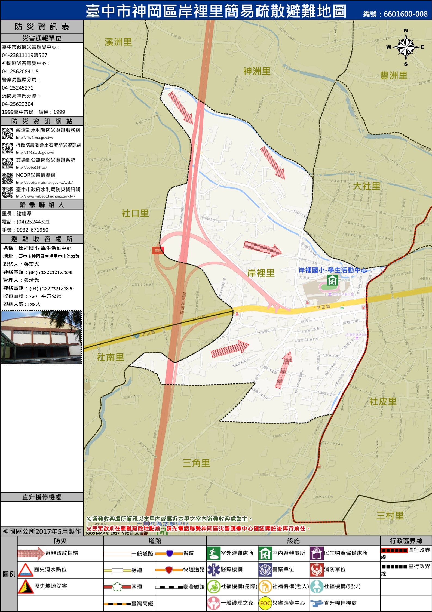Screen dimensions: 432x612
Task: Click the 避難收容處所 section header
Action: coord(42,239)
